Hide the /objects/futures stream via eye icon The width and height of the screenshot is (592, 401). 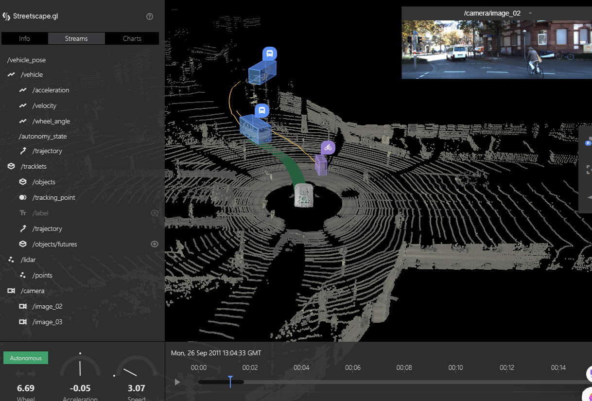coord(155,244)
